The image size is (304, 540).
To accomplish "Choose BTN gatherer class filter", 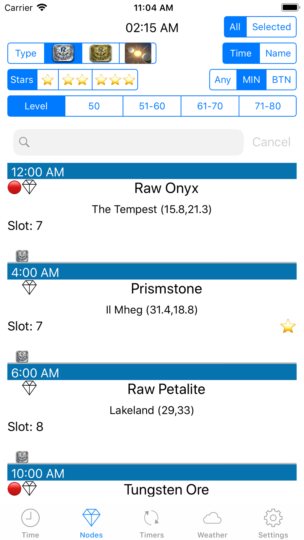I will point(281,80).
